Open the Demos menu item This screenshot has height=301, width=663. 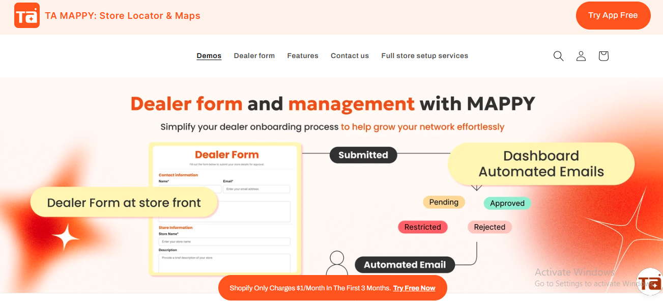point(209,56)
